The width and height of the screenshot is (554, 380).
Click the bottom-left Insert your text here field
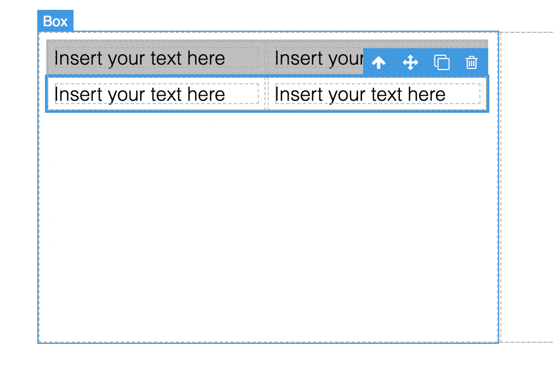coord(139,94)
